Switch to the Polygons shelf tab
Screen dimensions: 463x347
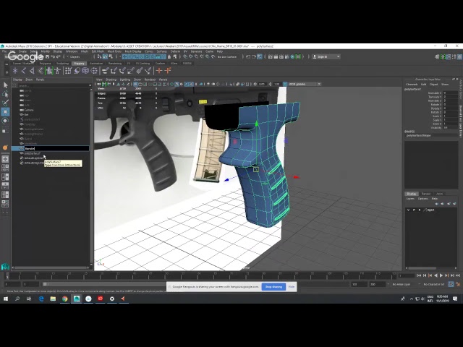click(45, 64)
